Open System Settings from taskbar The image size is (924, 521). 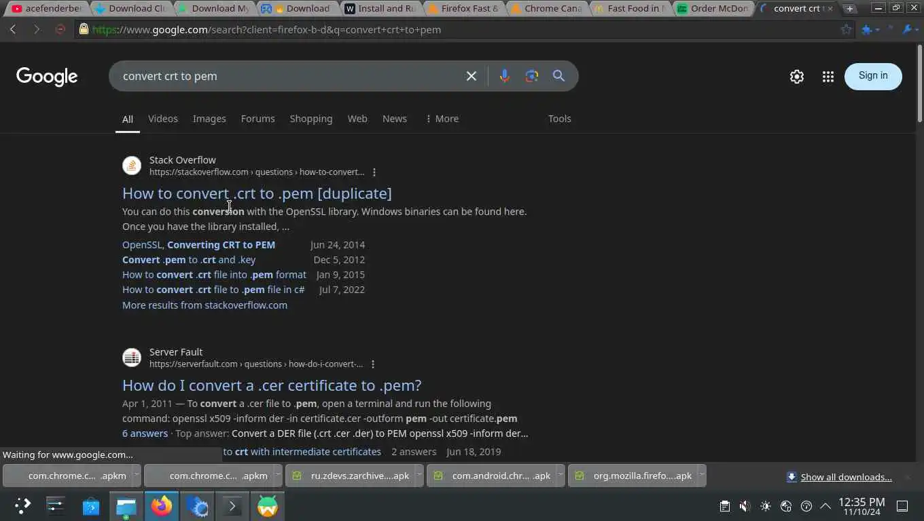tap(55, 505)
